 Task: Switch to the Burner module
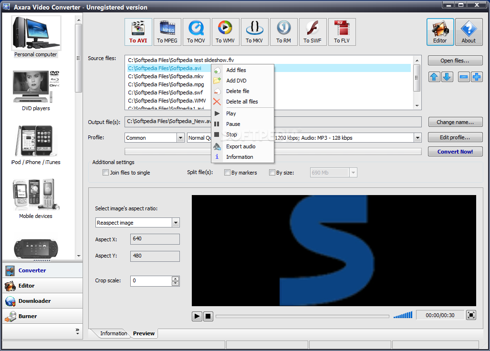click(42, 316)
